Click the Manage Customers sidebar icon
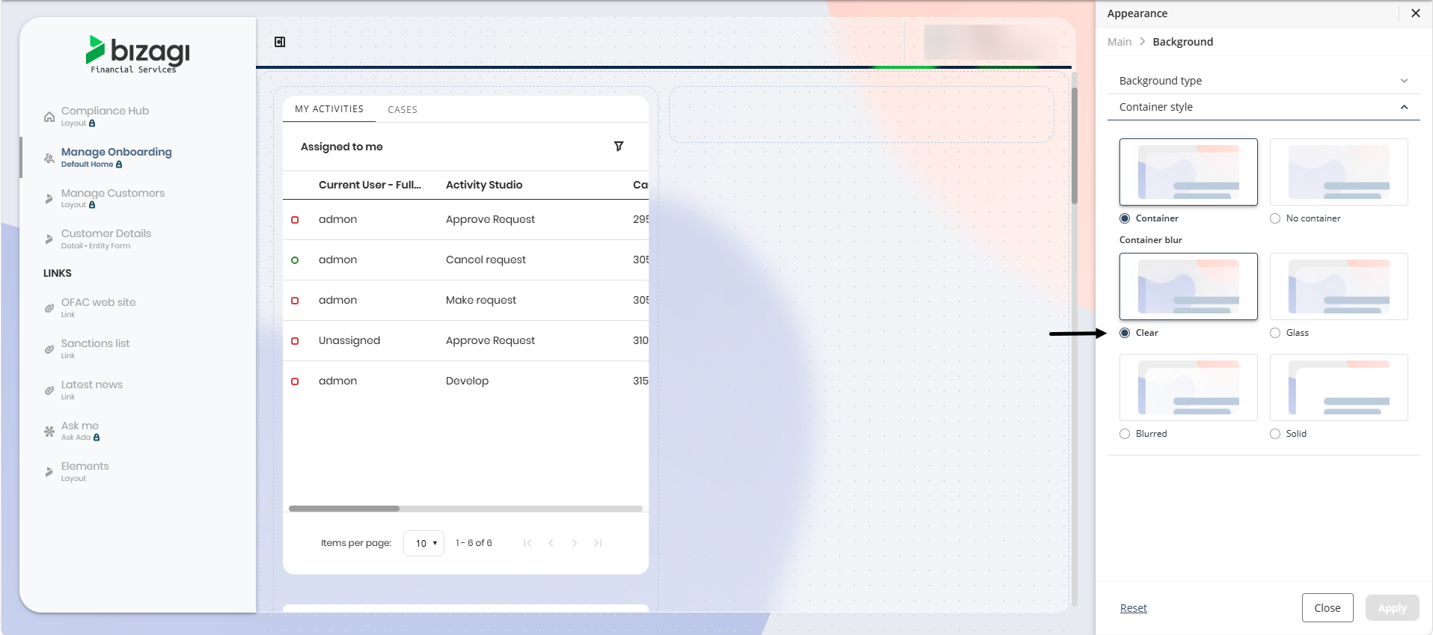The width and height of the screenshot is (1433, 635). 49,199
